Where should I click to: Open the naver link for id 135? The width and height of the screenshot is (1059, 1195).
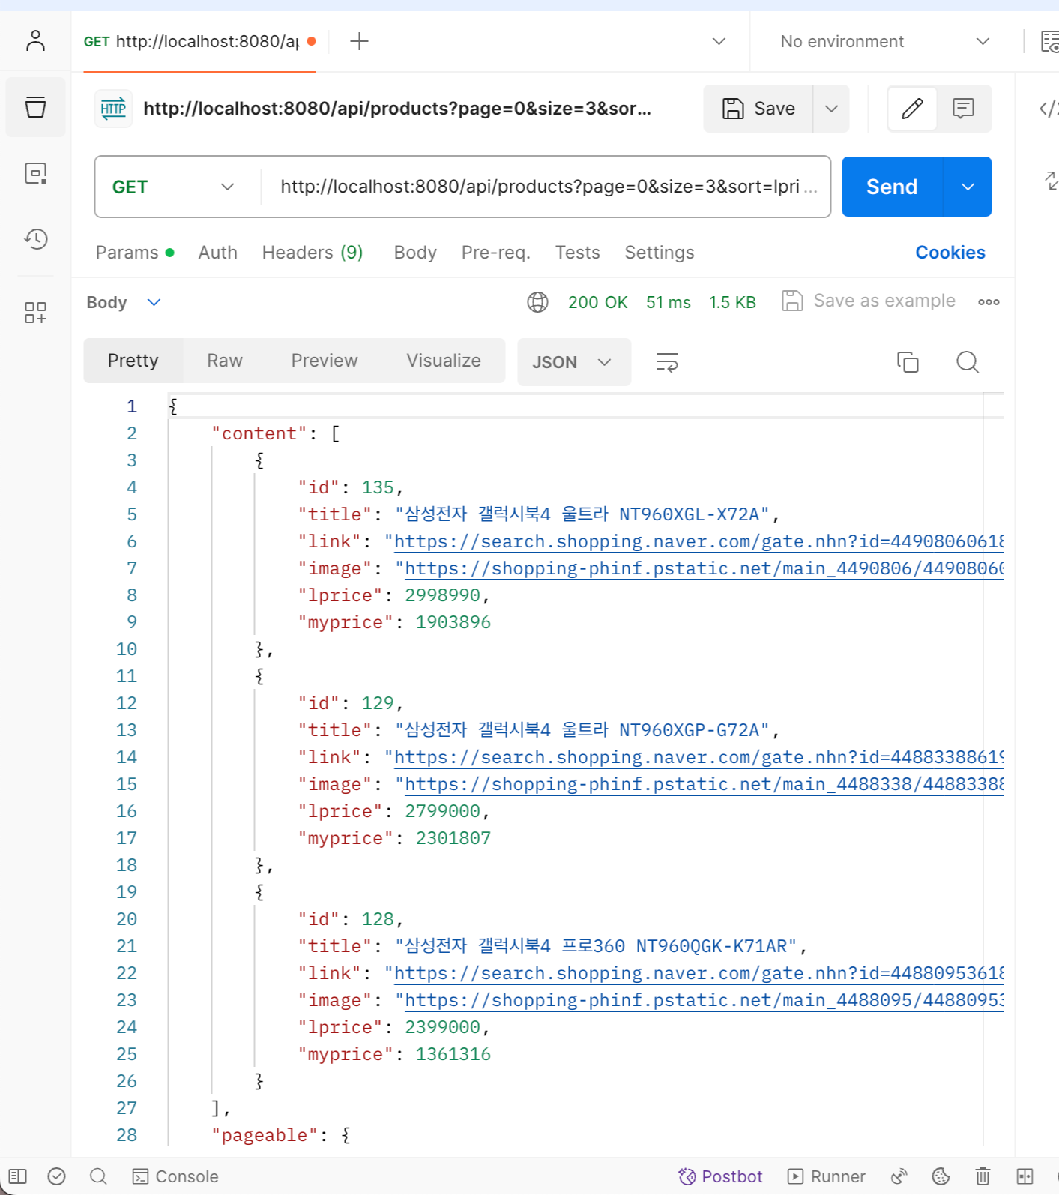[699, 541]
